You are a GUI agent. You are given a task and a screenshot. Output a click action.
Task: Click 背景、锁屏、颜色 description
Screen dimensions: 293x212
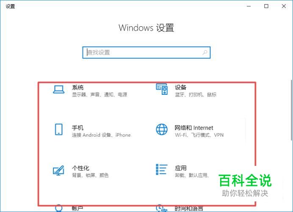pos(91,175)
